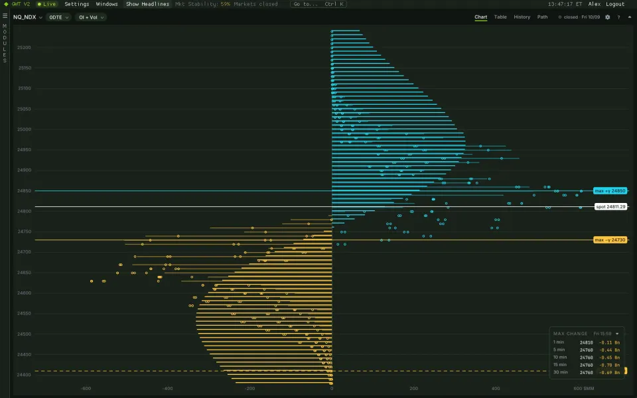Click the -0.44 Bn value

[x=609, y=350]
